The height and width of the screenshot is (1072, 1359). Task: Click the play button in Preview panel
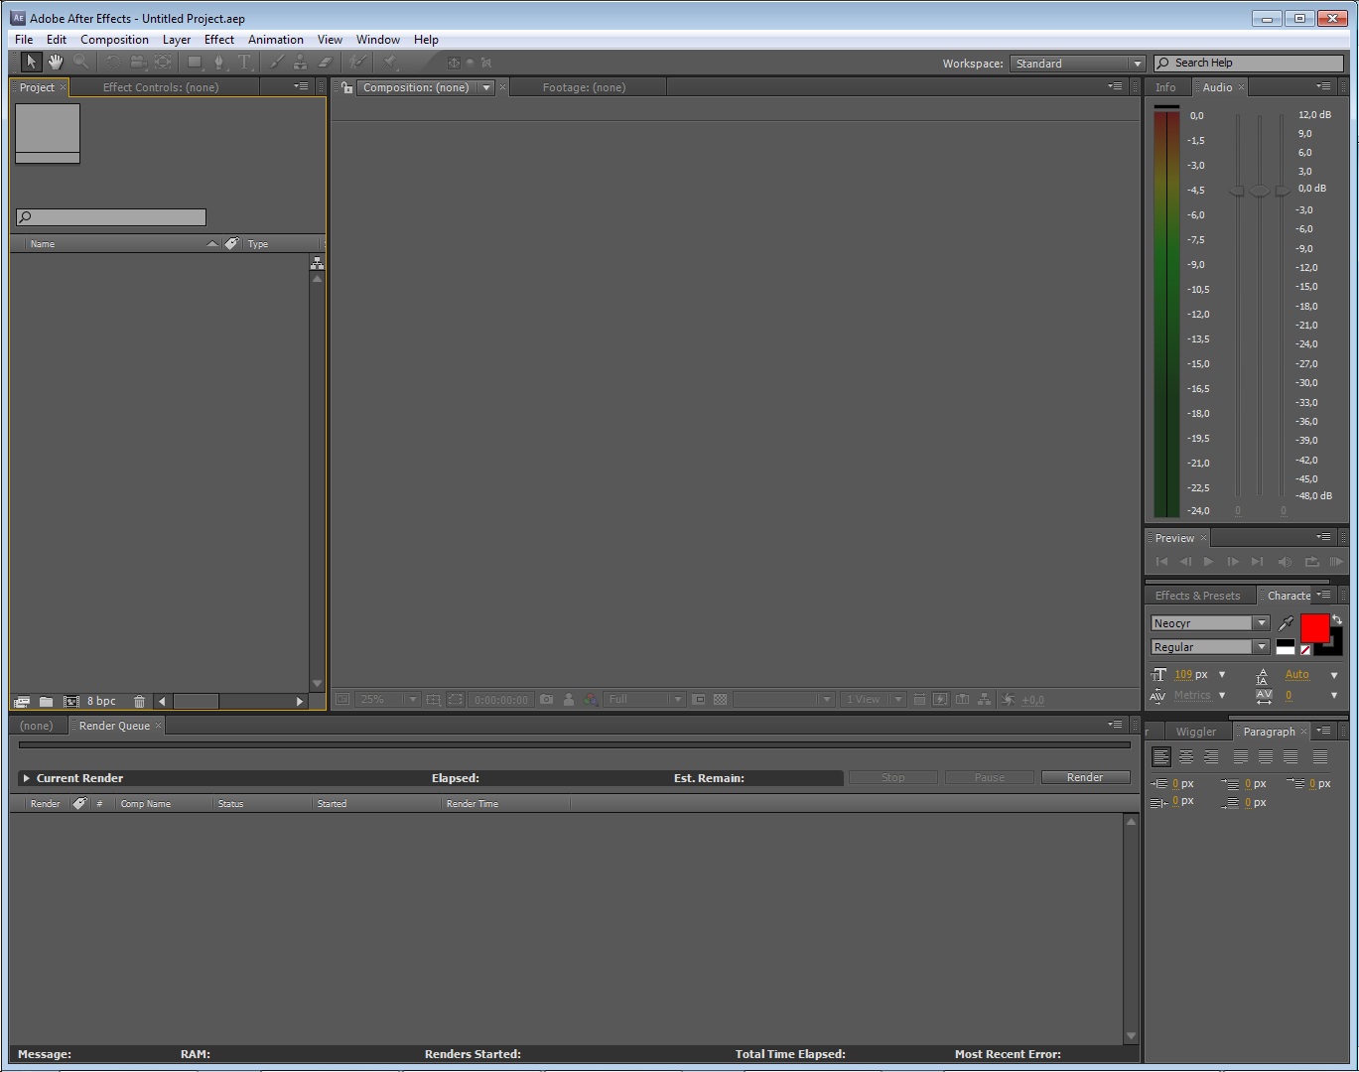click(x=1208, y=562)
